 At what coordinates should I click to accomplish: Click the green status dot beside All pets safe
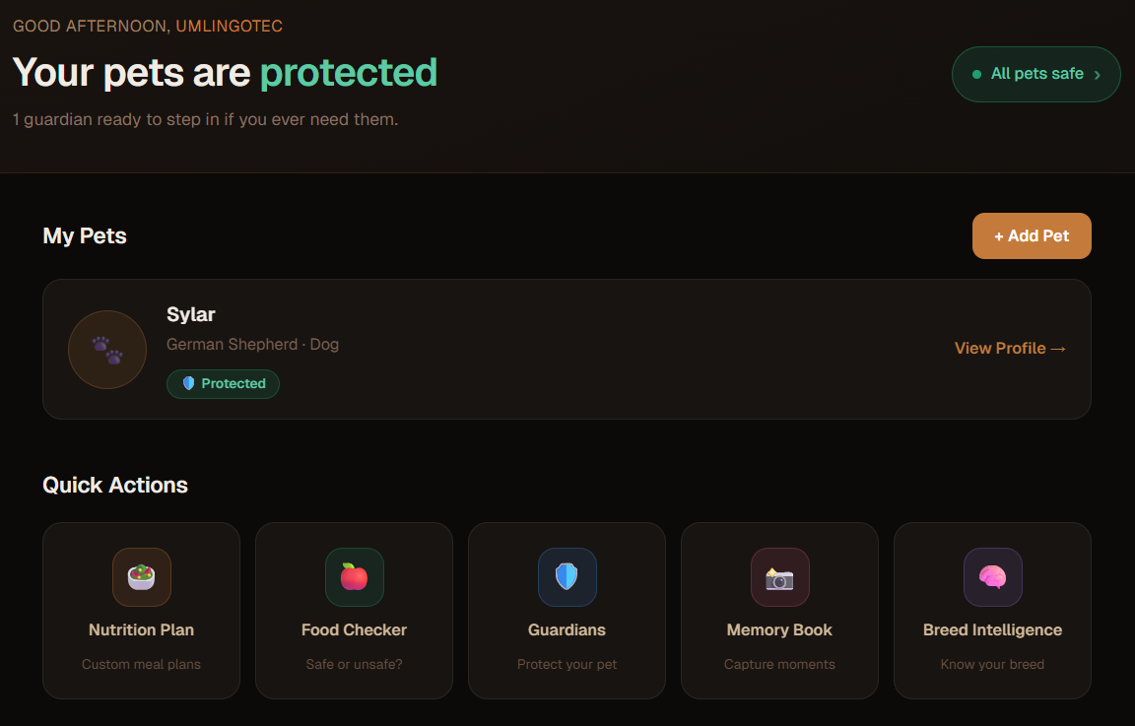coord(976,75)
